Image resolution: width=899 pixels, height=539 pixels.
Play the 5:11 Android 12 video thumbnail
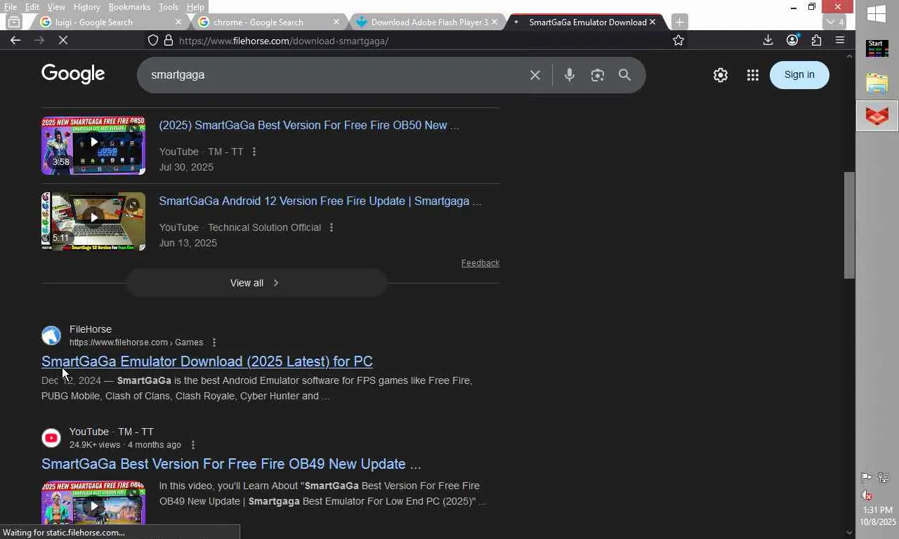pos(93,221)
